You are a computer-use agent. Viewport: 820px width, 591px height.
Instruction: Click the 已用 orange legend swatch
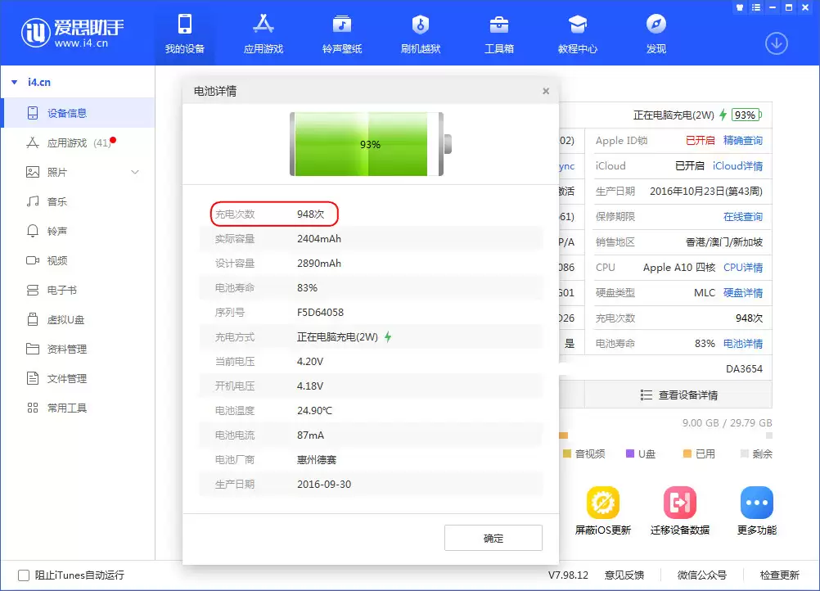[x=687, y=453]
